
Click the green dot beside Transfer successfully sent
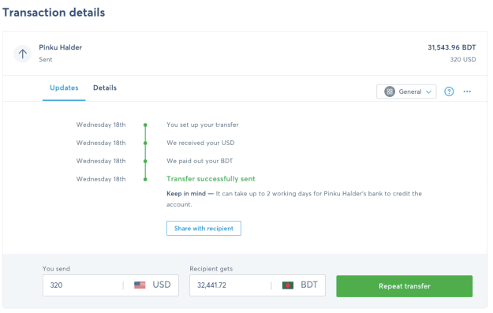click(x=145, y=179)
